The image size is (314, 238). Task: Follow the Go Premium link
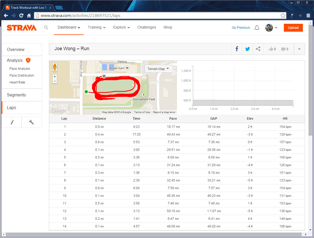pyautogui.click(x=241, y=28)
